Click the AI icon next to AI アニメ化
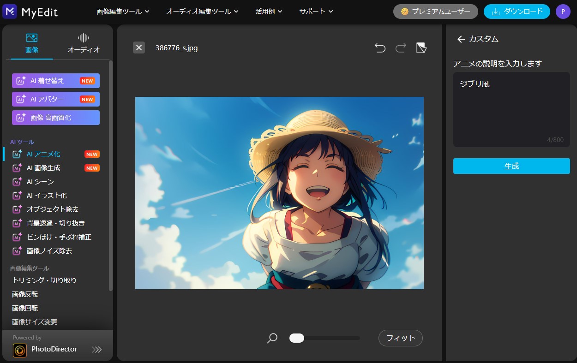The image size is (577, 363). 17,154
